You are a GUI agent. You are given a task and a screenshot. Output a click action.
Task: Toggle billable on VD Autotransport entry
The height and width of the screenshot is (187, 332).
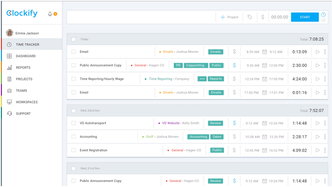click(x=234, y=123)
